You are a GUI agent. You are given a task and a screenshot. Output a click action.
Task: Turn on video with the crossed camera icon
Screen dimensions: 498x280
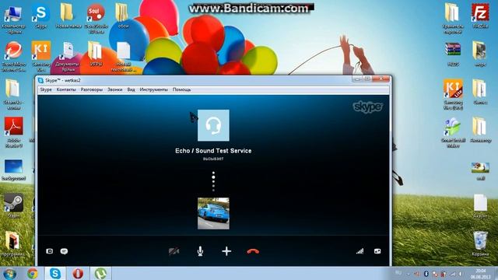(174, 251)
